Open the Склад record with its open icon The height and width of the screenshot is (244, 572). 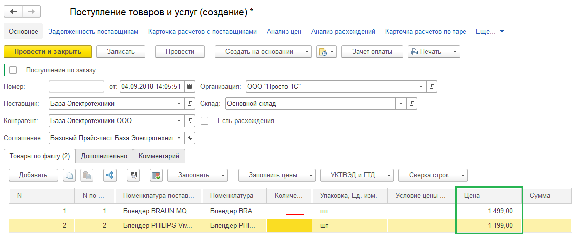(x=412, y=103)
